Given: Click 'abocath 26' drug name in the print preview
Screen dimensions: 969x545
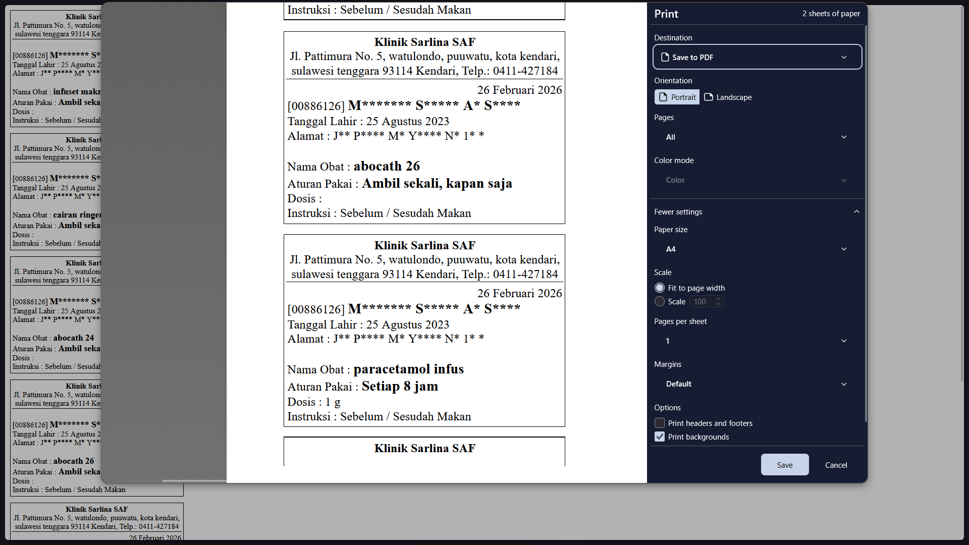Looking at the screenshot, I should pyautogui.click(x=387, y=166).
